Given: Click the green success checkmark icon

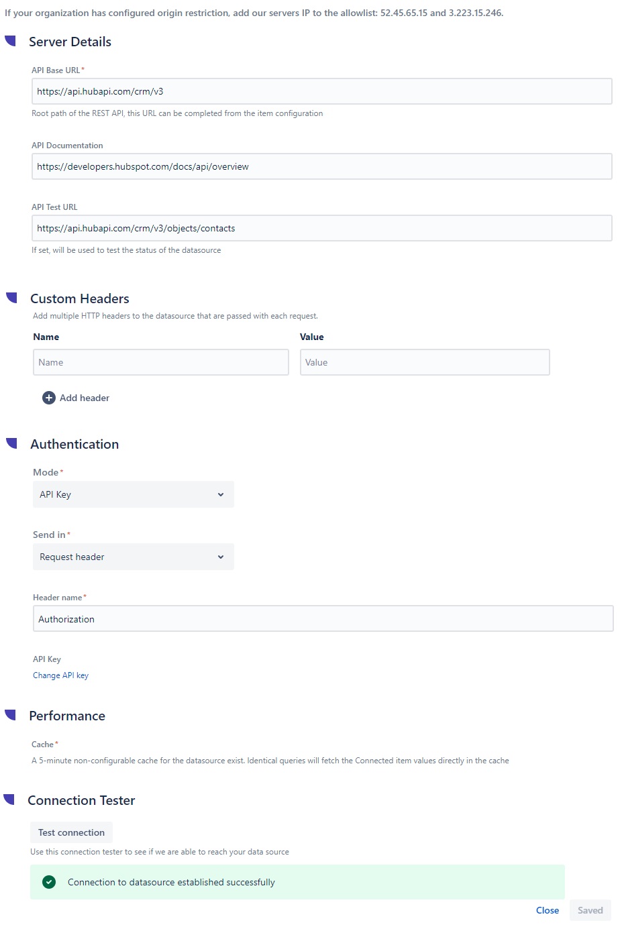Looking at the screenshot, I should (49, 882).
